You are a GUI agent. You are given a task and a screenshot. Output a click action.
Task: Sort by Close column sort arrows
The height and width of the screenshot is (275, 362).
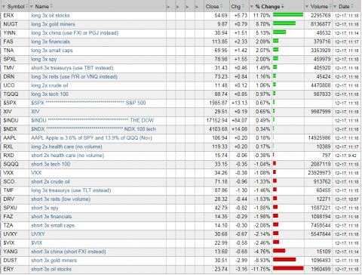point(222,6)
